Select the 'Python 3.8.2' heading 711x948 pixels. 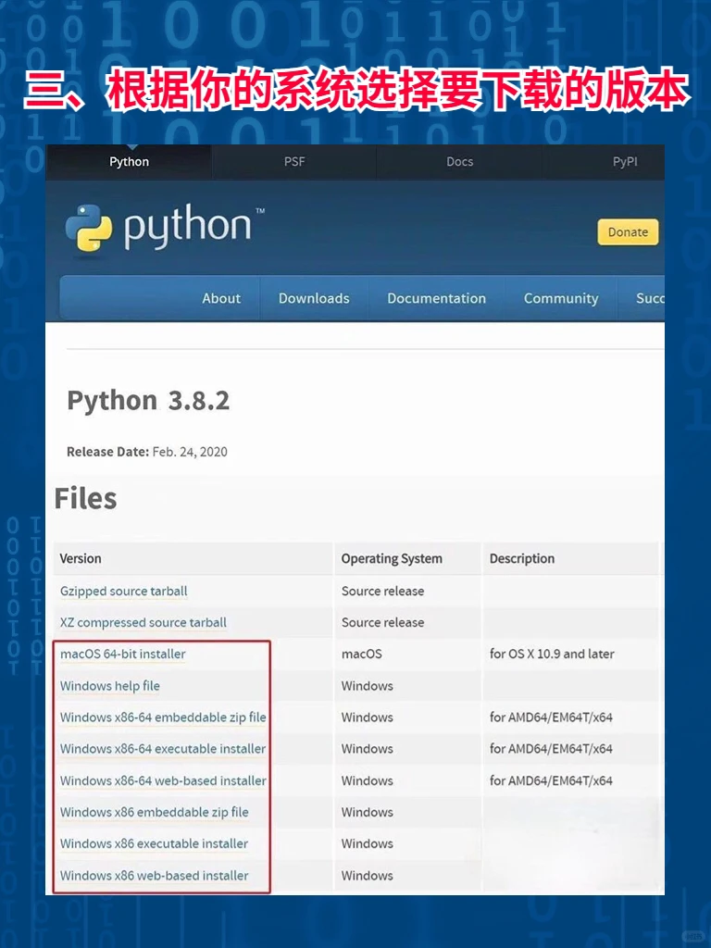tap(148, 401)
